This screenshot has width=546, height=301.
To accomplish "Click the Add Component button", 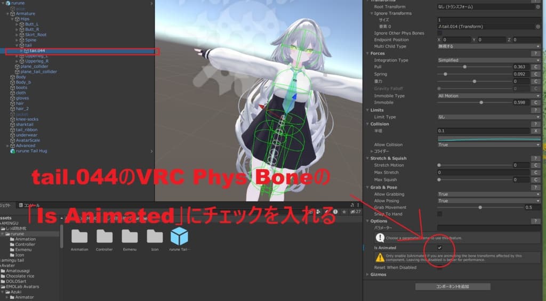I will [453, 287].
